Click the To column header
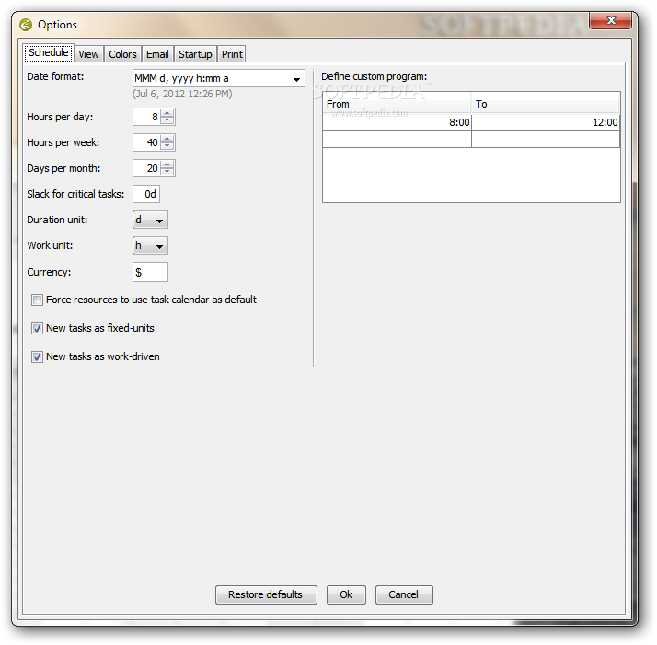This screenshot has height=645, width=657. 545,104
